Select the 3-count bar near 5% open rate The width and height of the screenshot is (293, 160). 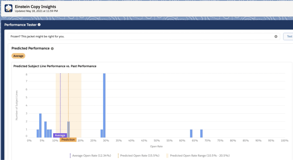point(40,126)
